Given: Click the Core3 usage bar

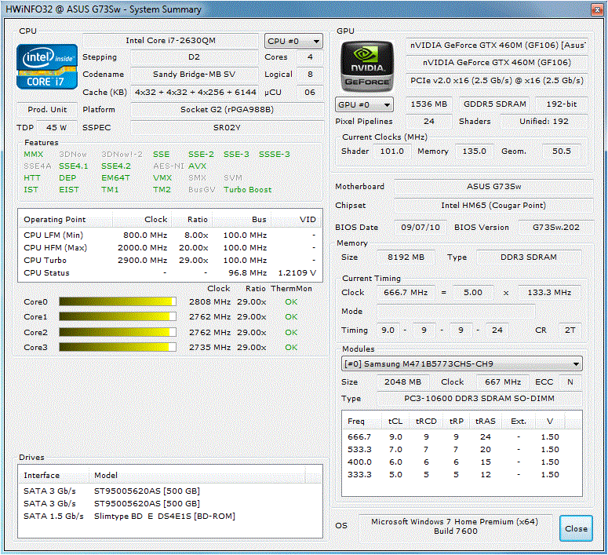Looking at the screenshot, I should click(118, 347).
